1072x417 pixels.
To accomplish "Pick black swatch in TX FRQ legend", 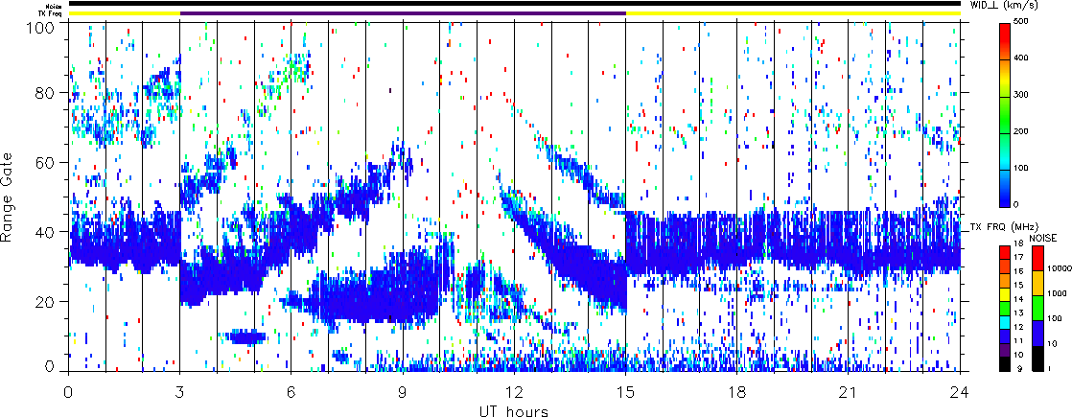I will pos(1006,363).
